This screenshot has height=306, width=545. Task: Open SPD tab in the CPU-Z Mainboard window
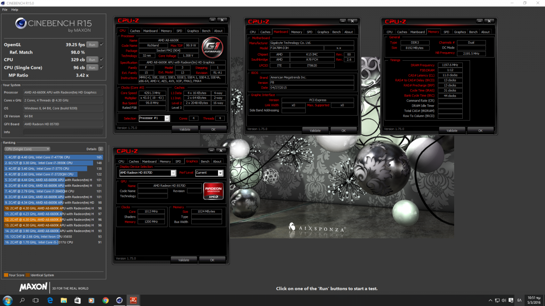click(309, 32)
